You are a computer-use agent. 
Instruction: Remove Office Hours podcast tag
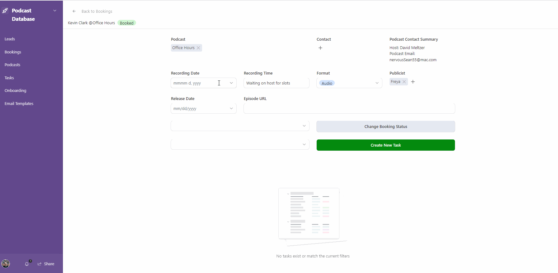click(x=198, y=48)
